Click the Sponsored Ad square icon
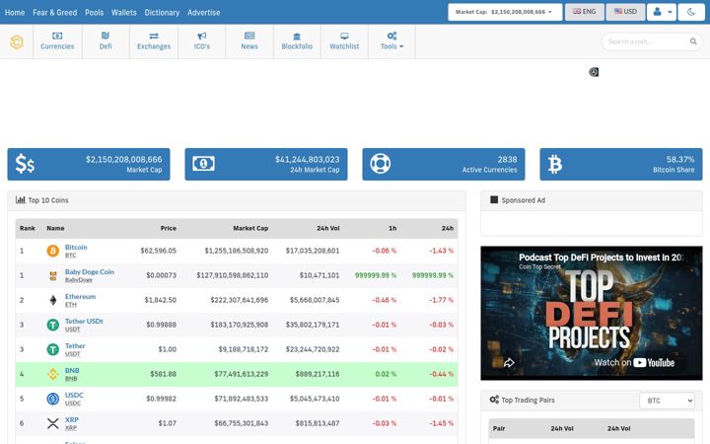The width and height of the screenshot is (710, 444). click(x=494, y=199)
